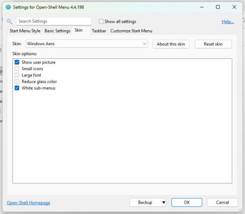Dismiss the dialog with Cancel
Viewport: 245px width, 214px height.
222,202
